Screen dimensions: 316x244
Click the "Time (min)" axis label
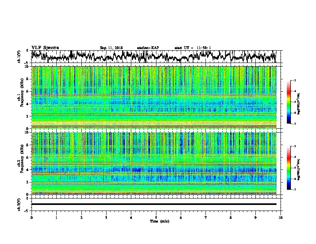click(x=160, y=221)
